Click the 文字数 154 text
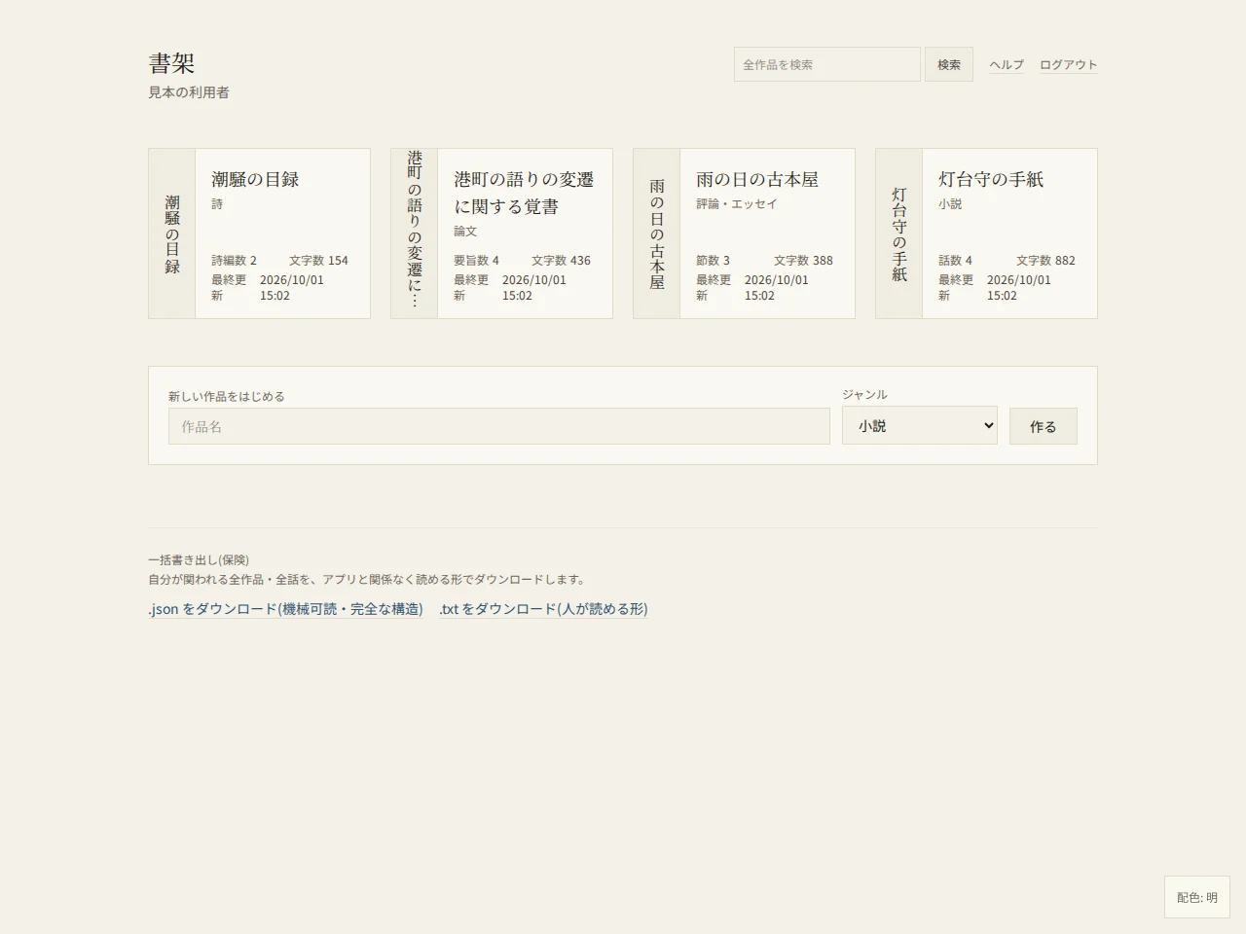The height and width of the screenshot is (934, 1246). [x=318, y=261]
